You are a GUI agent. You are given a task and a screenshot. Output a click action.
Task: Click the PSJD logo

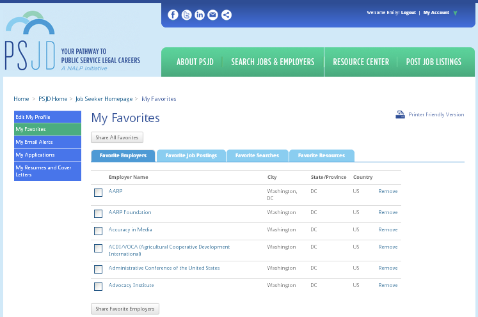tap(72, 41)
